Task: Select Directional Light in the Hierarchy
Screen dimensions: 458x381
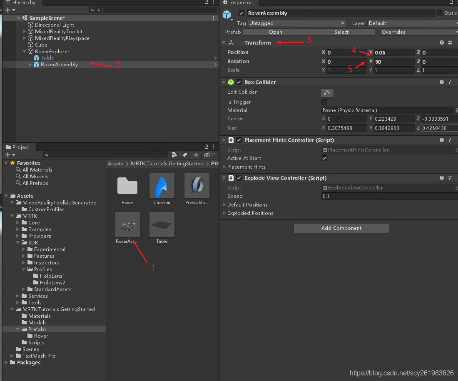Action: point(54,25)
